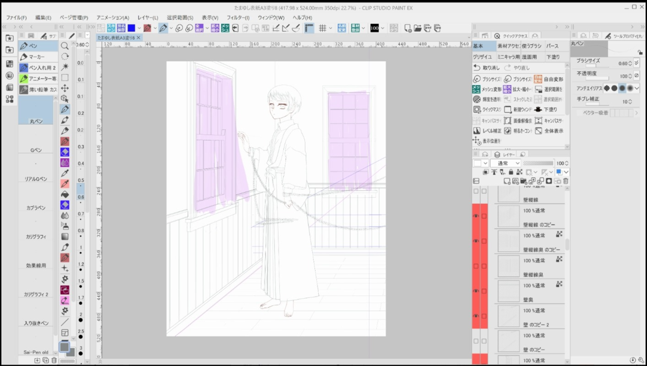The image size is (647, 366).
Task: Show the hidden 壁 のコピー layer
Action: pyautogui.click(x=476, y=341)
